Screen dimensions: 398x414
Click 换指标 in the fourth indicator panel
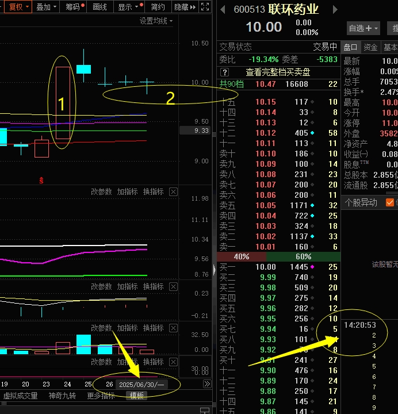[x=153, y=362]
